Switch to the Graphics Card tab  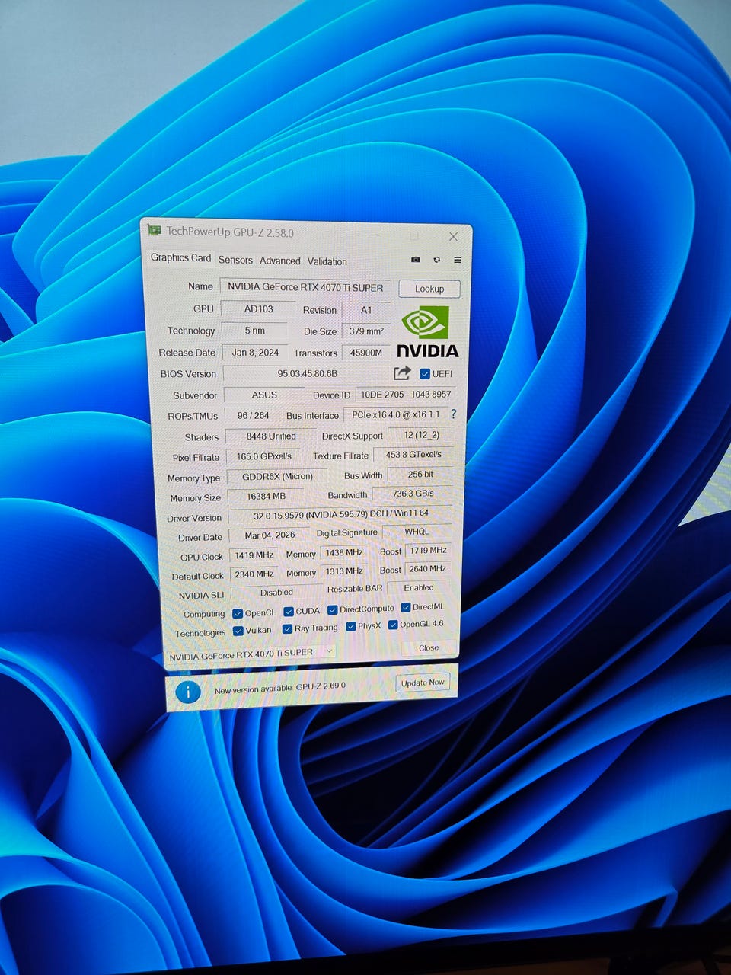180,257
